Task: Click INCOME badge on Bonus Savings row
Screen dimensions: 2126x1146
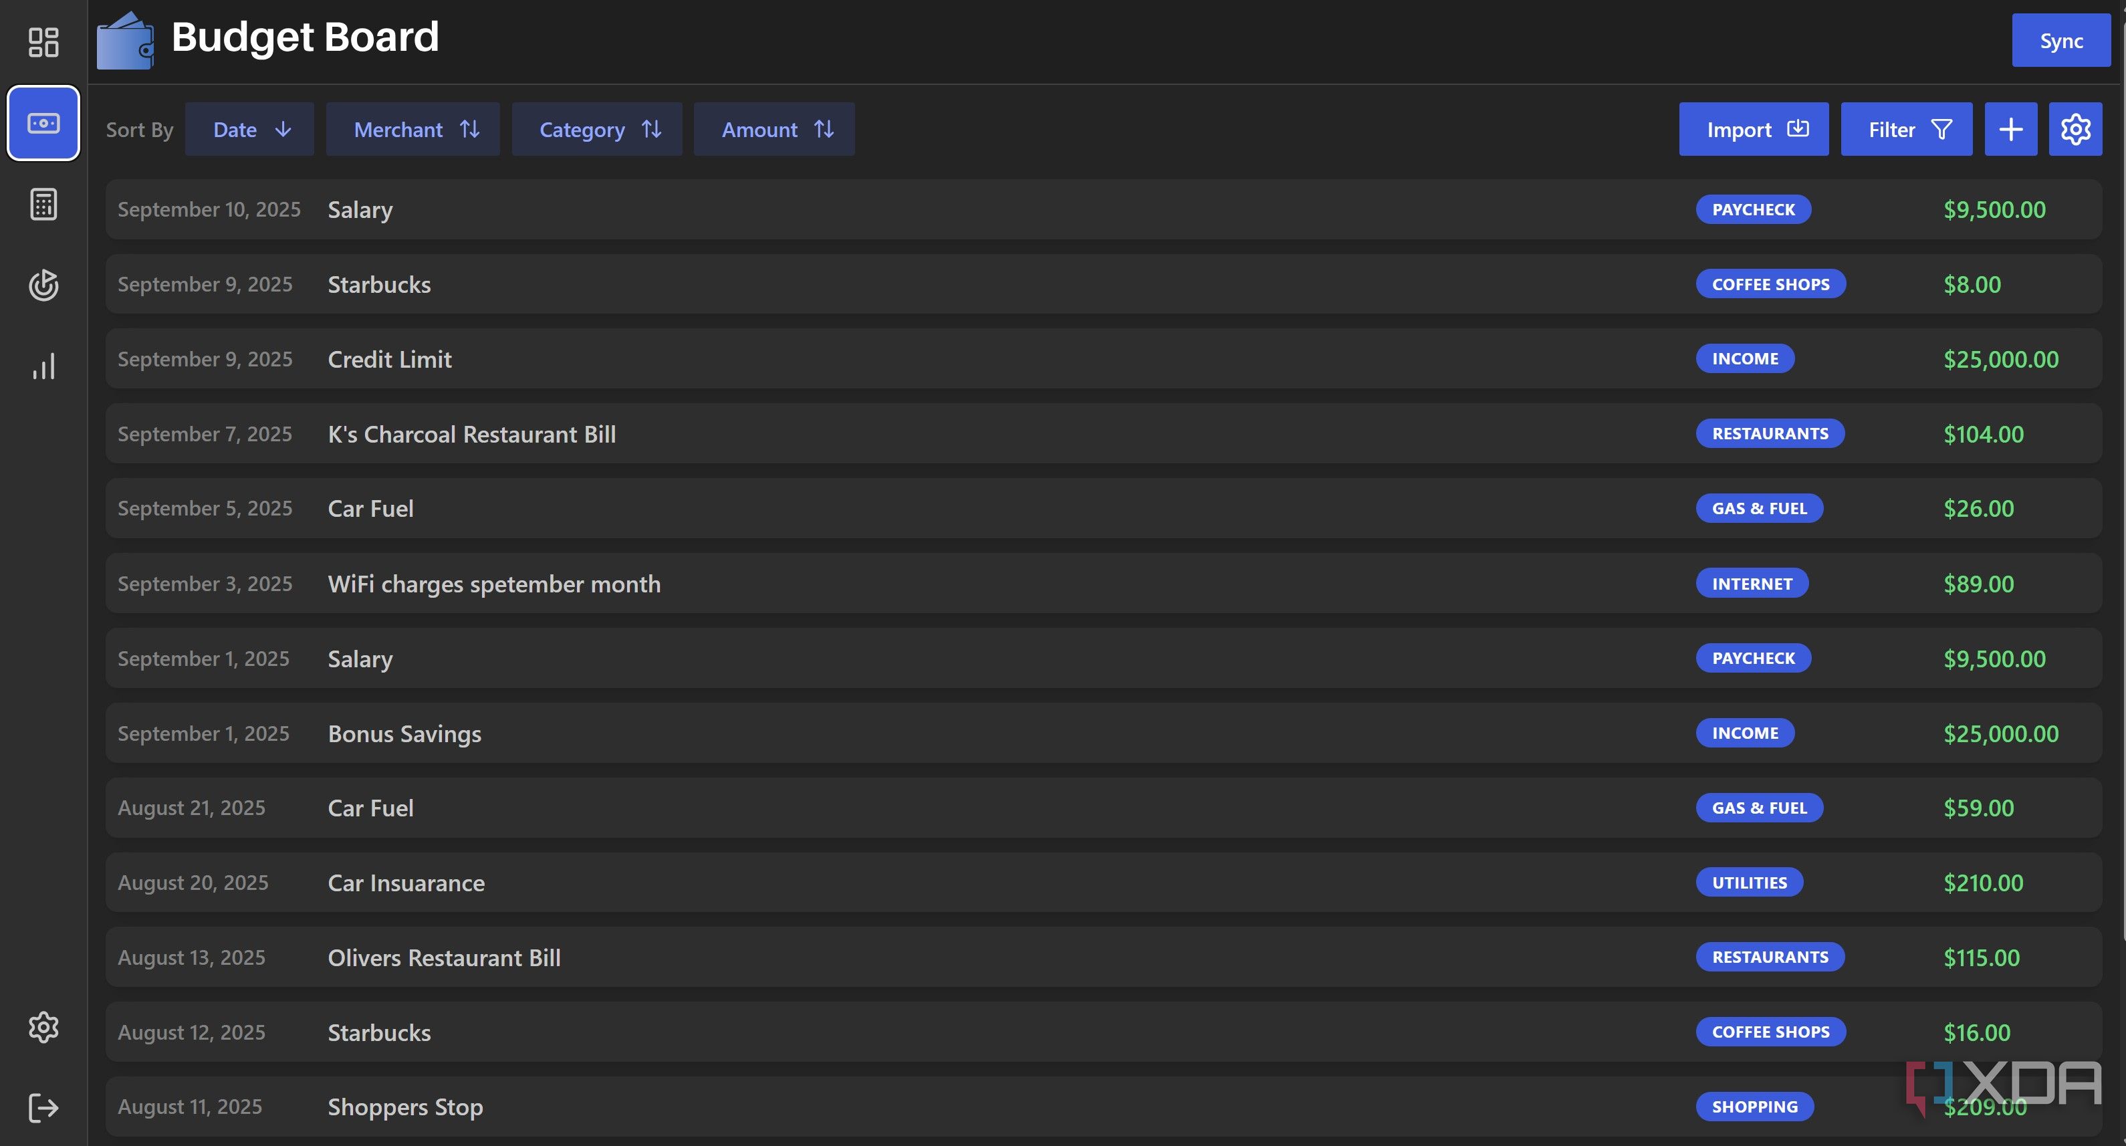Action: click(1745, 733)
